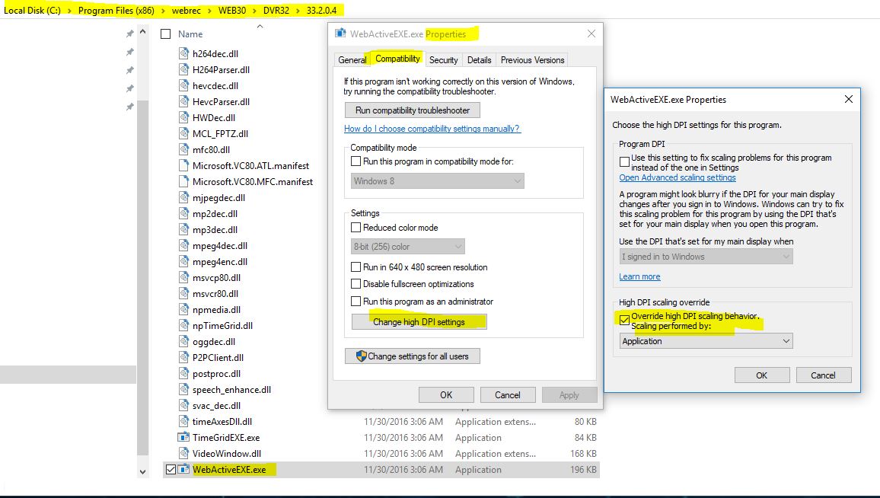Screen dimensions: 880x498
Task: Click the Microsoft.VC80.ATL.manifest file icon
Action: click(183, 166)
